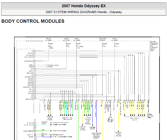Select the 'VBU' pin label
The image size is (167, 140).
click(32, 97)
